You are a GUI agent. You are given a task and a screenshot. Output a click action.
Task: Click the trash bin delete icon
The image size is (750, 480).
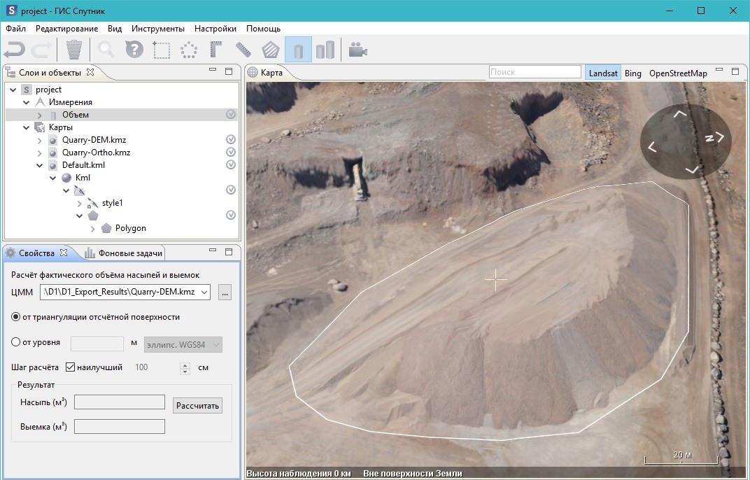pyautogui.click(x=74, y=50)
